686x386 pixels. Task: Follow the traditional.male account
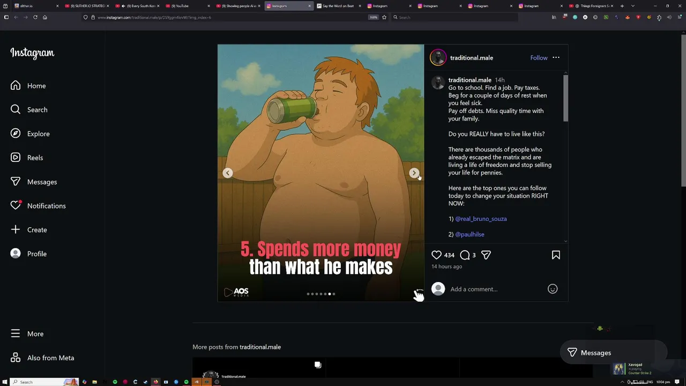click(x=539, y=57)
